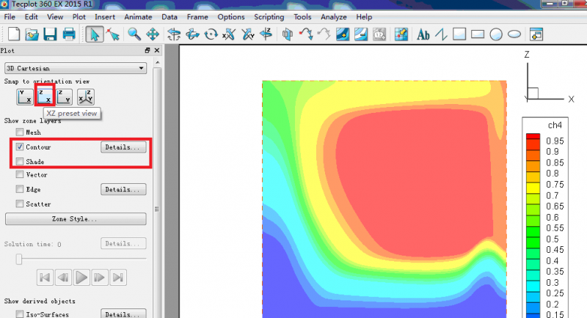Select the Z-axis rotate tool

[266, 34]
